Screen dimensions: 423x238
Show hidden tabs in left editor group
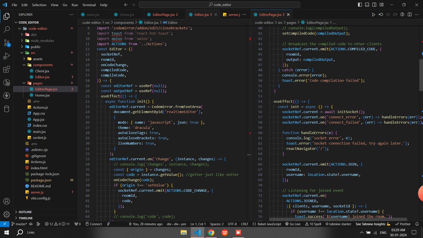click(245, 14)
